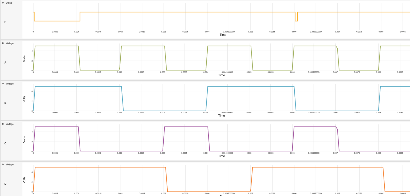
Task: Click the Voltage label on plot A
Action: pyautogui.click(x=10, y=43)
